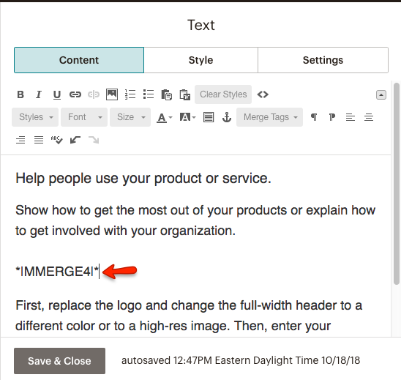Center align the text
Image resolution: width=401 pixels, height=380 pixels.
click(x=369, y=117)
